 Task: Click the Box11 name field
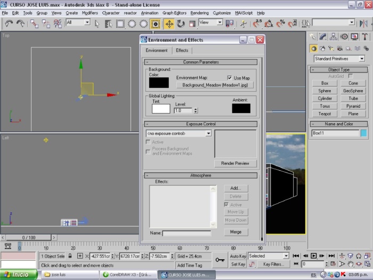335,133
